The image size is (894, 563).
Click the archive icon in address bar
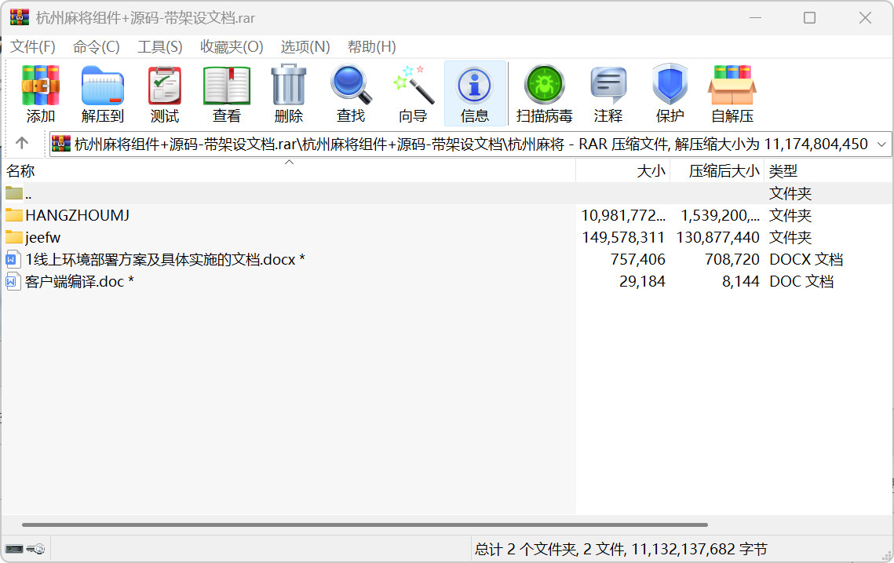pos(61,144)
